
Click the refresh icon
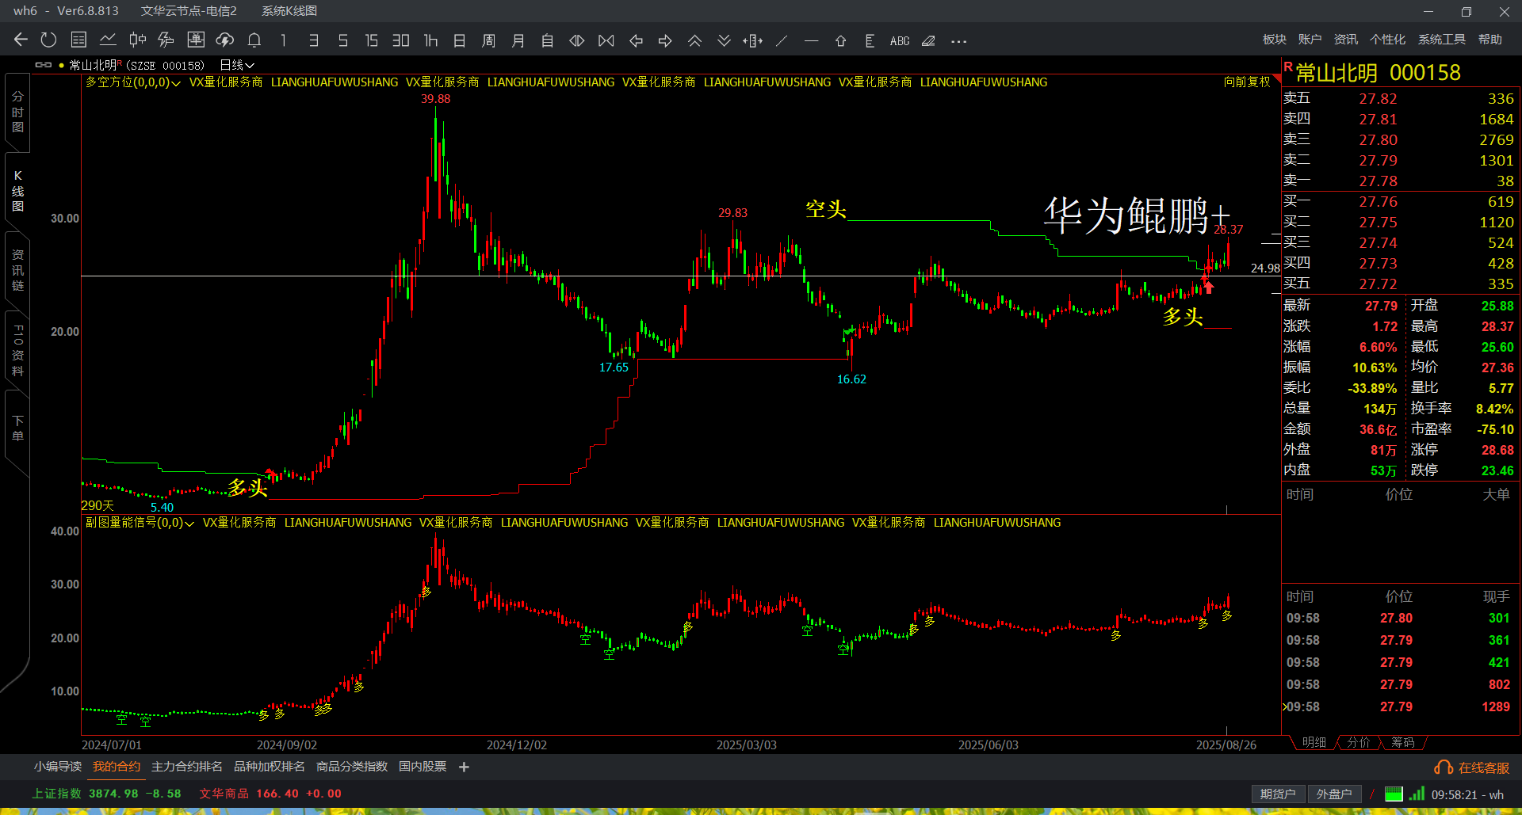click(x=49, y=40)
